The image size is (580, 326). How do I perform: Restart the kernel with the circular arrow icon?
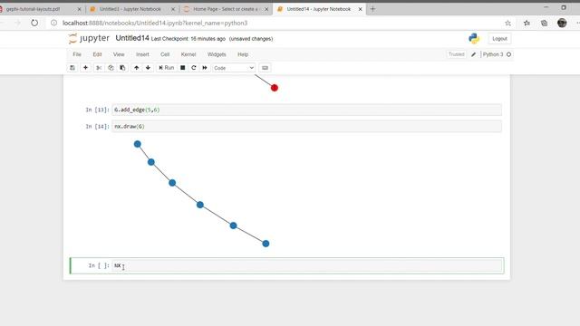(193, 68)
